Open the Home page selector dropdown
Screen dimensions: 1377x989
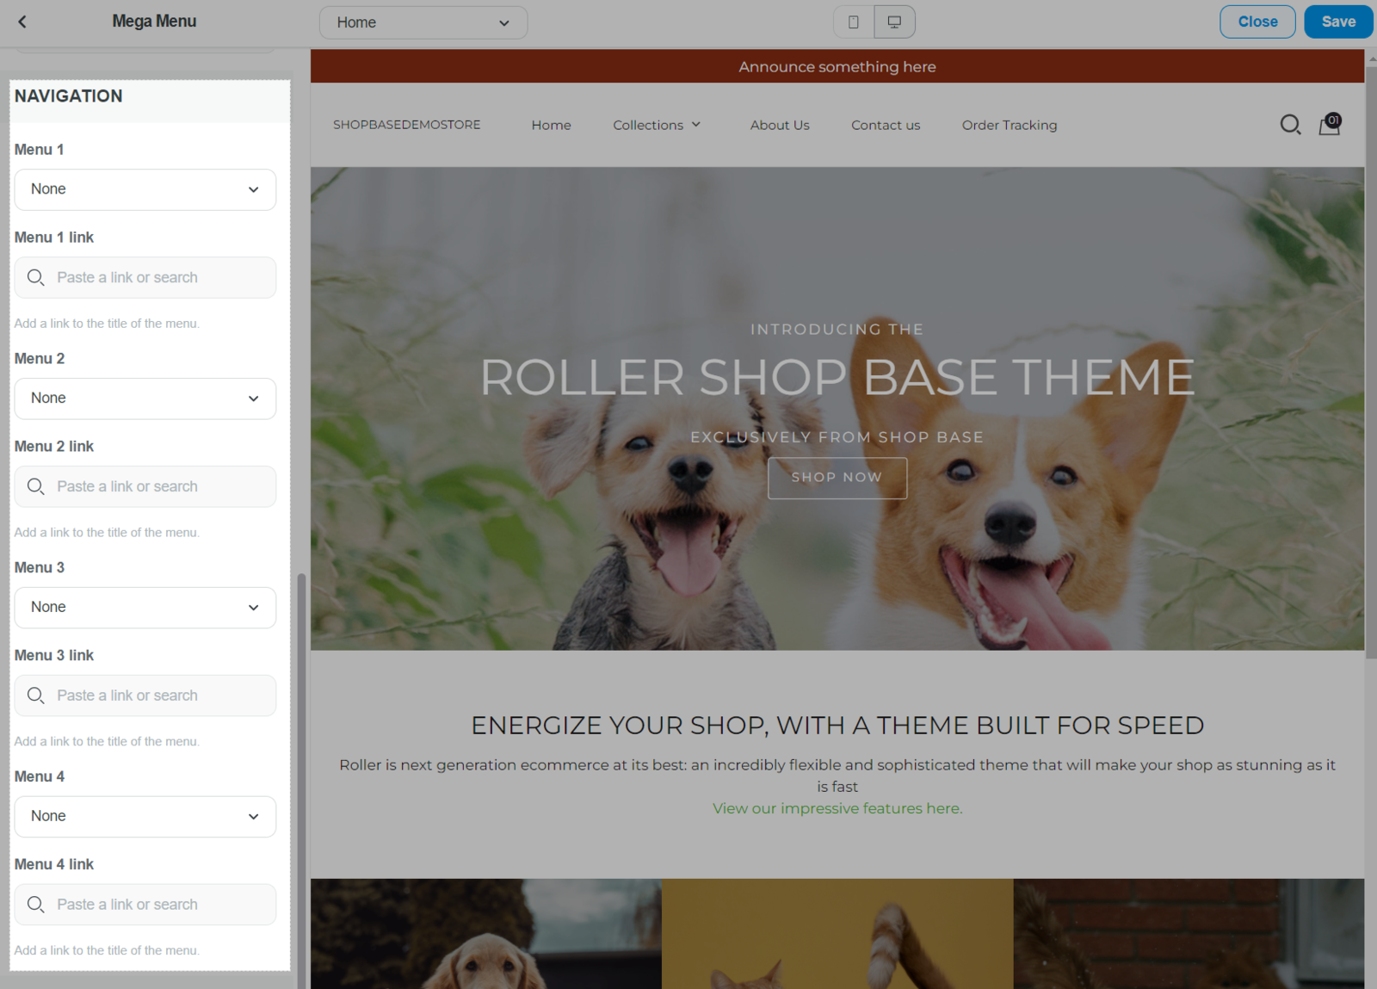[x=423, y=22]
